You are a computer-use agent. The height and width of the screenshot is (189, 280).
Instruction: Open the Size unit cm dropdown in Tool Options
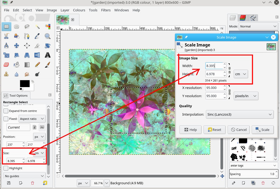pos(39,153)
